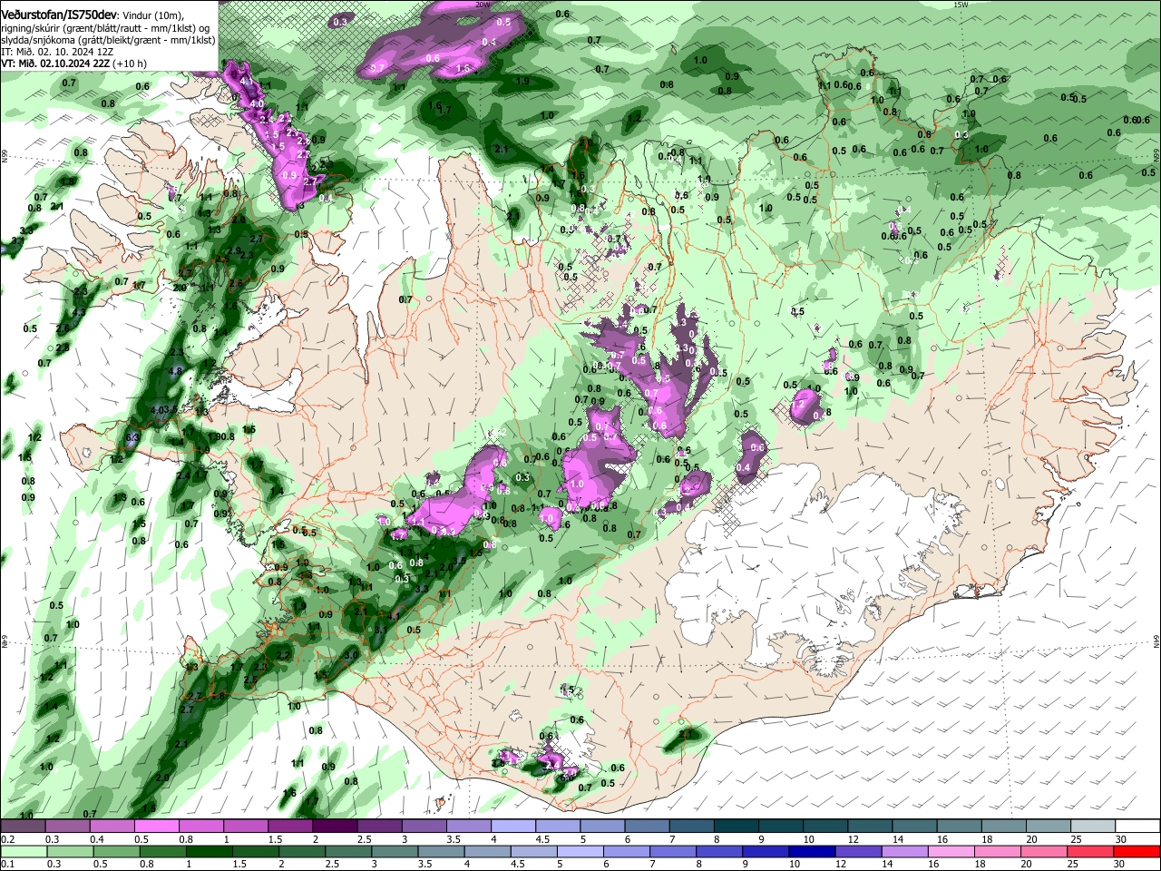Click the '6.3' precipitation value on the map
The height and width of the screenshot is (871, 1161).
point(131,437)
